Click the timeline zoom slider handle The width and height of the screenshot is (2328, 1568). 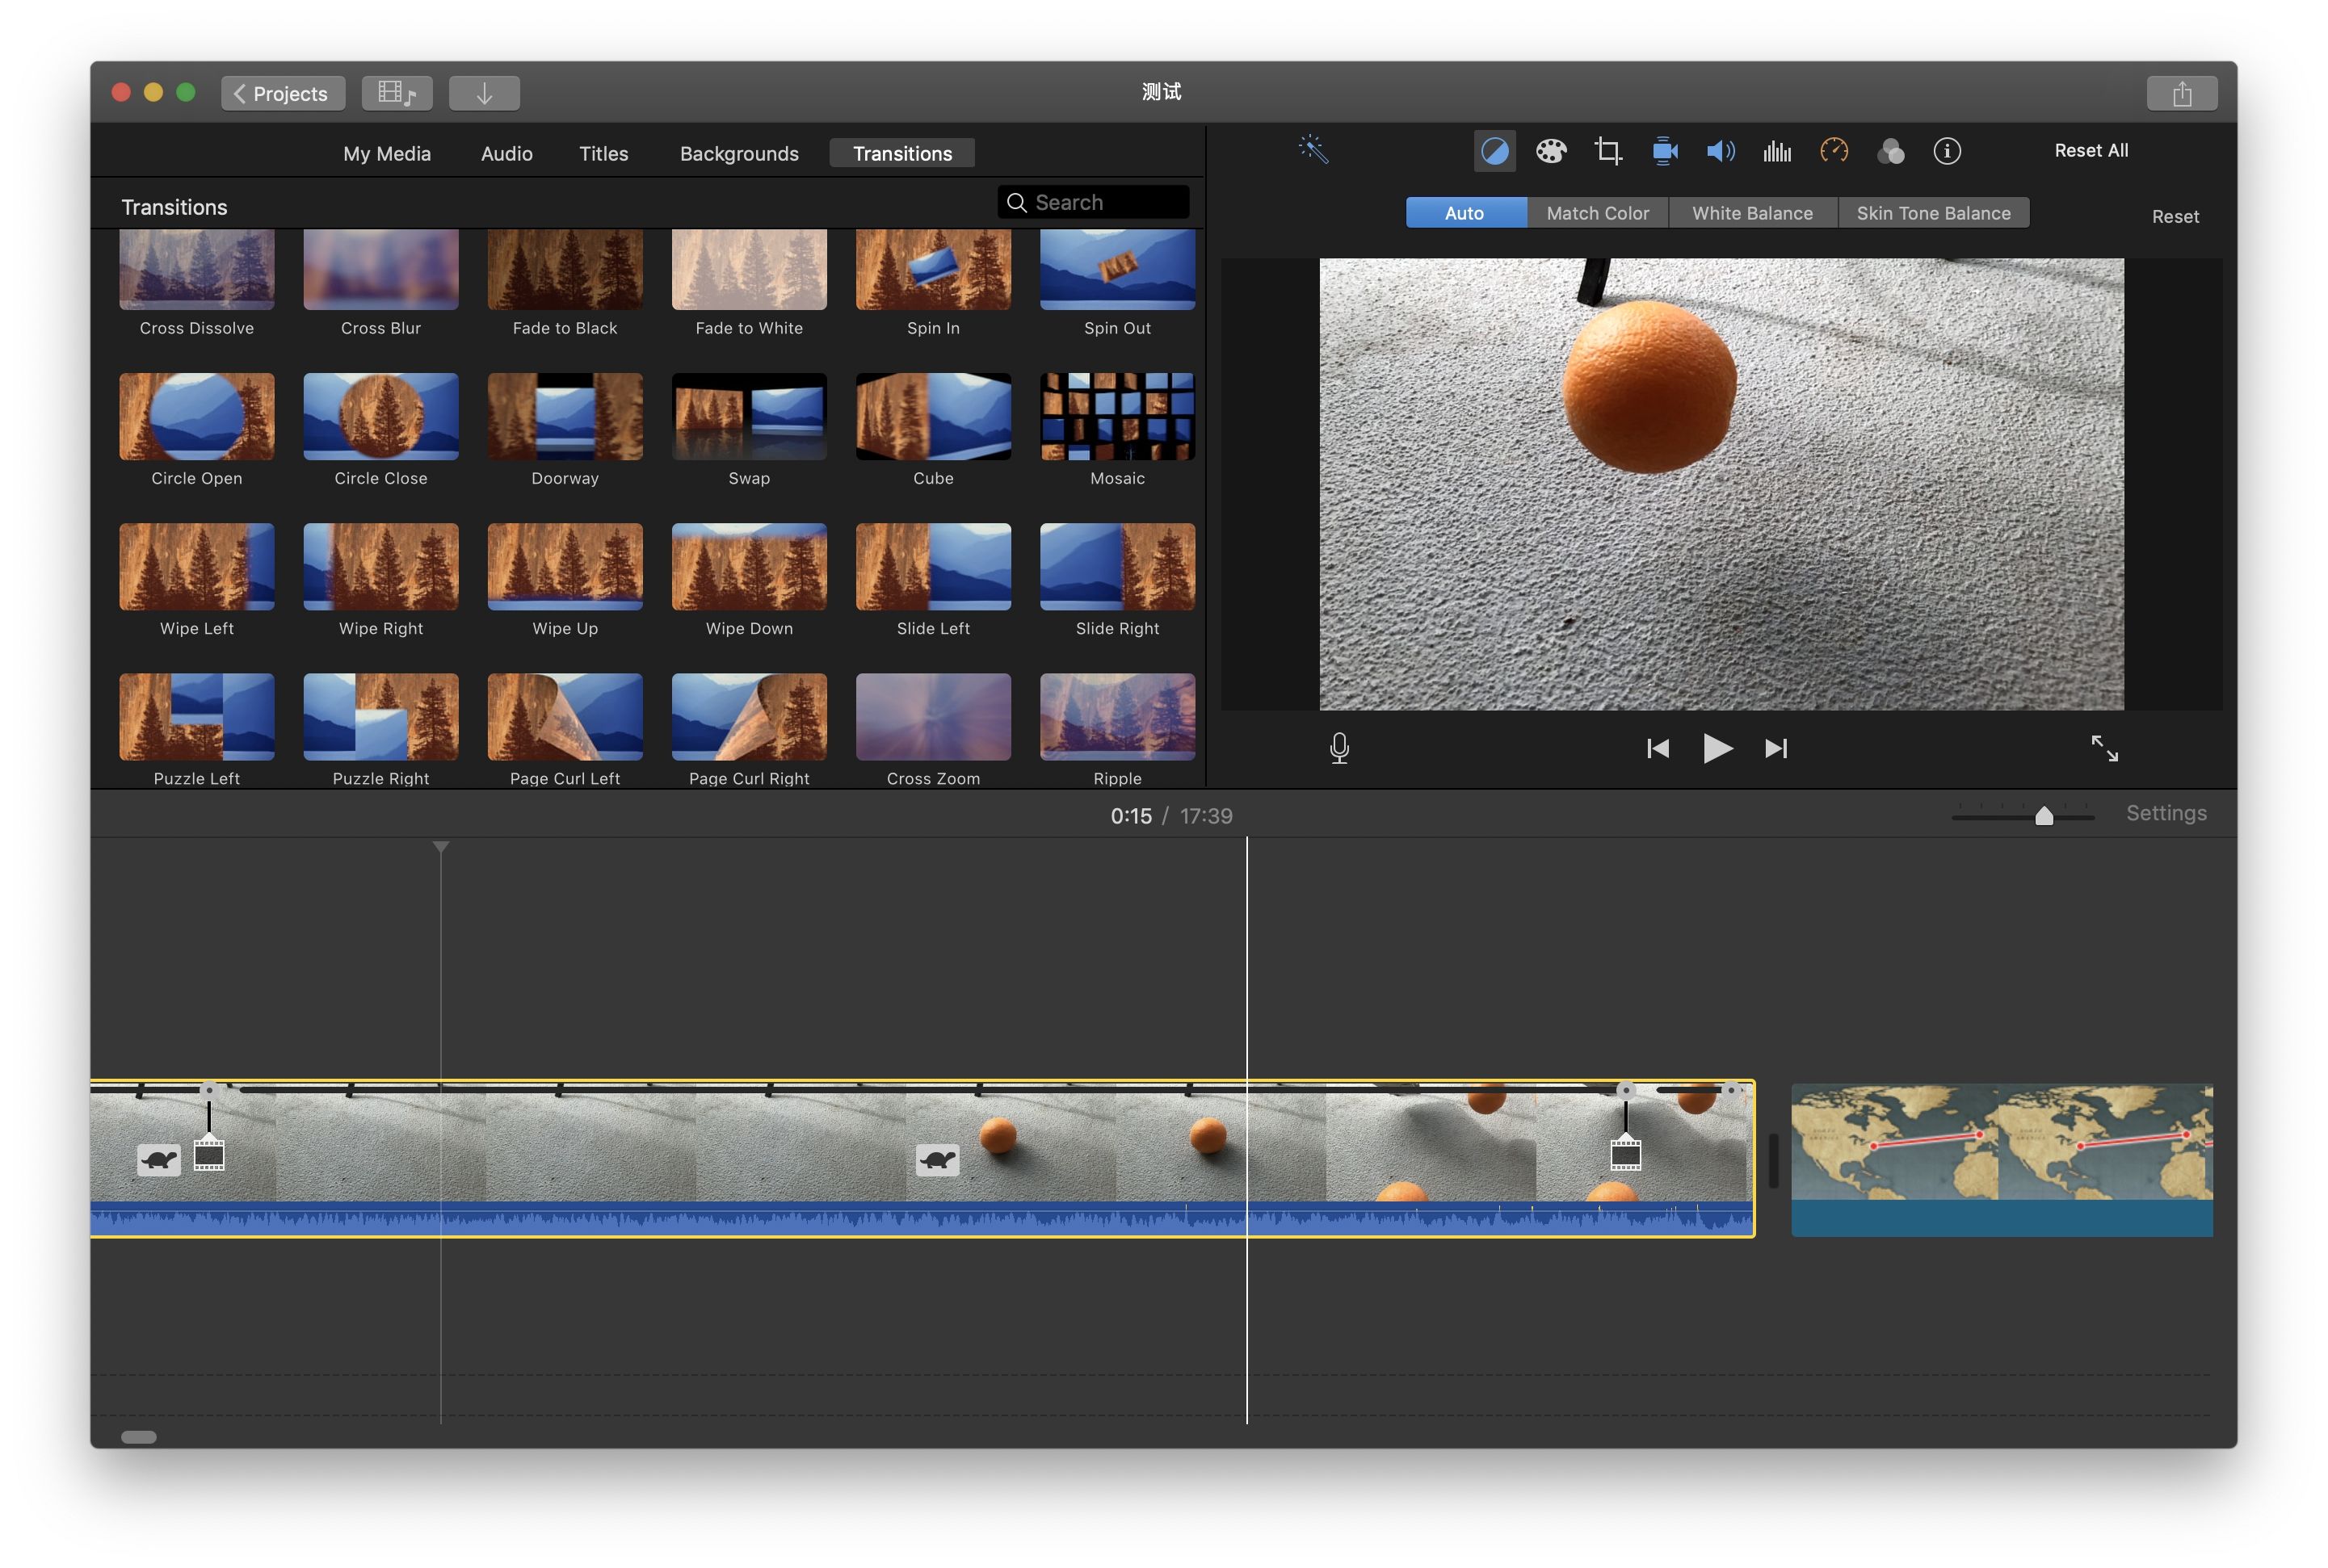coord(2044,816)
